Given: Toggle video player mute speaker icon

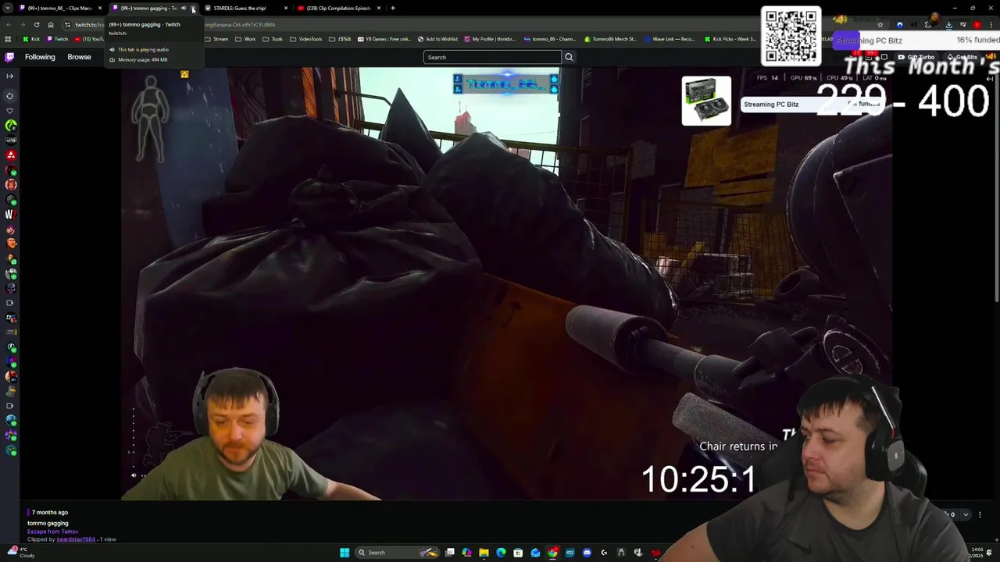Looking at the screenshot, I should coord(134,475).
